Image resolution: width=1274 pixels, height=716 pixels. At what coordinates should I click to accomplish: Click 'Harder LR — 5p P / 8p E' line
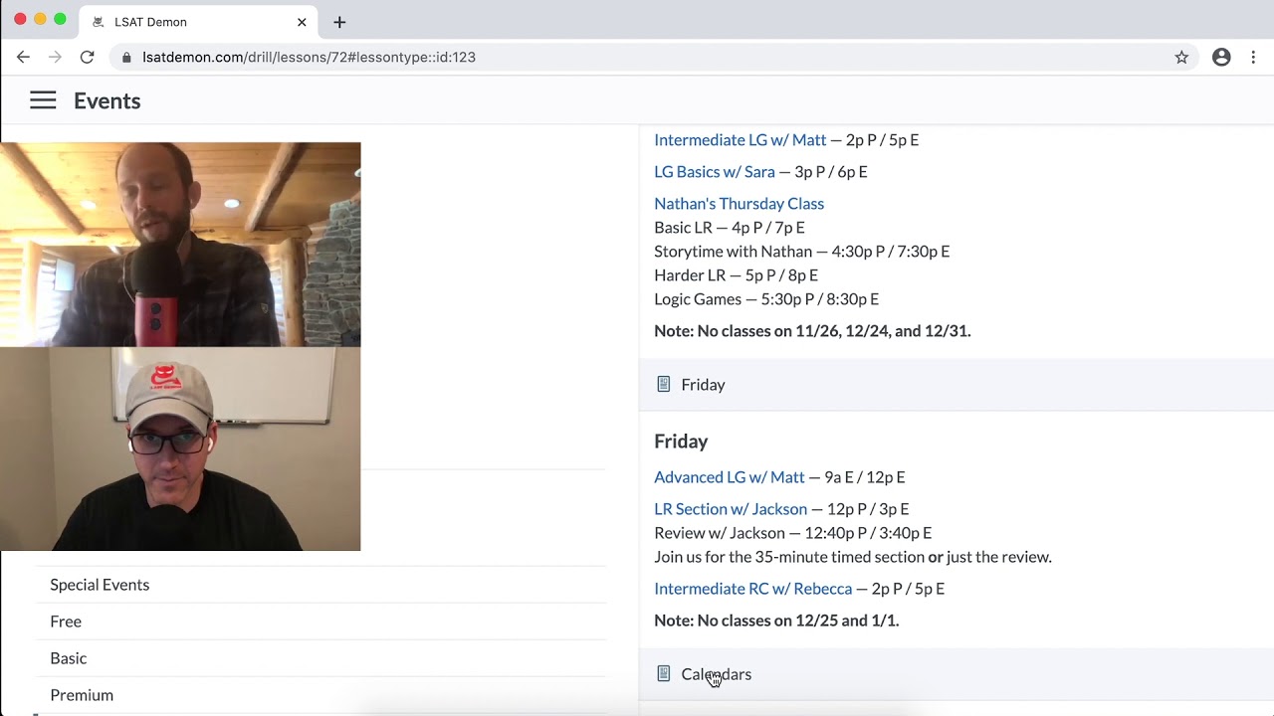(x=736, y=275)
